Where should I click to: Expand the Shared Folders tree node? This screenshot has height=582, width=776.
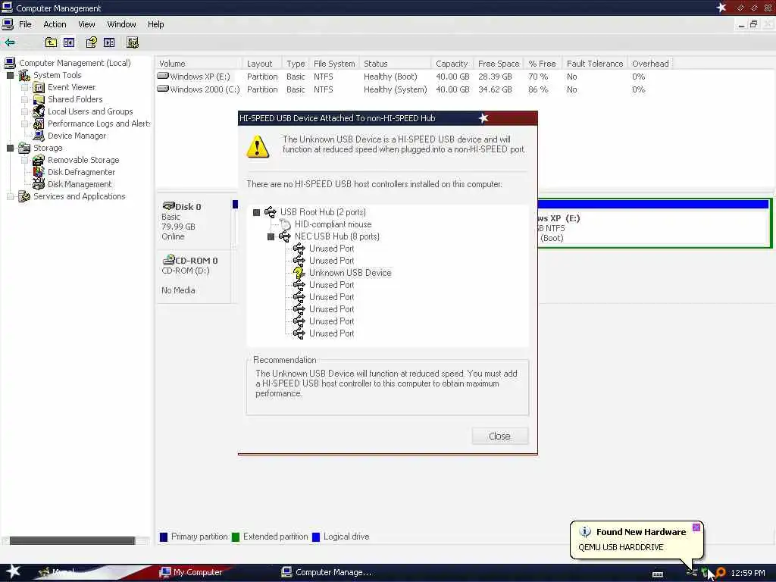tap(24, 99)
